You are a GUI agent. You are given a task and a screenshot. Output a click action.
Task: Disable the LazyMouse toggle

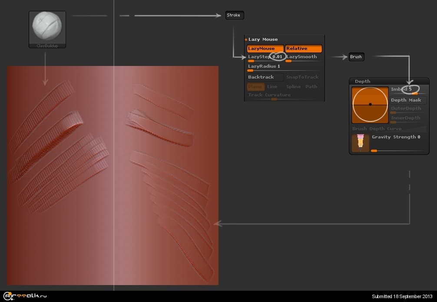(x=264, y=48)
